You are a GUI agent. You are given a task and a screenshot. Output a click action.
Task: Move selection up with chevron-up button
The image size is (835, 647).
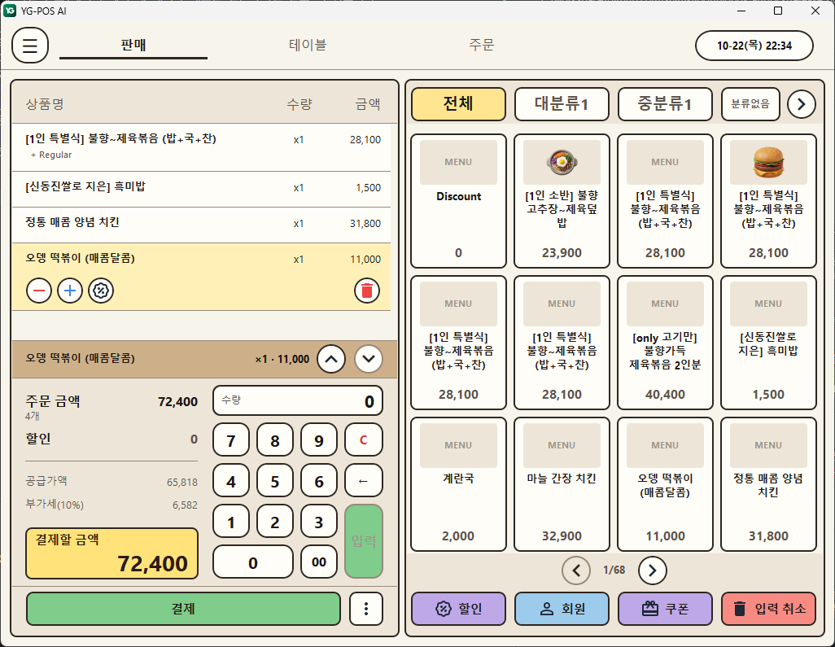pyautogui.click(x=331, y=359)
